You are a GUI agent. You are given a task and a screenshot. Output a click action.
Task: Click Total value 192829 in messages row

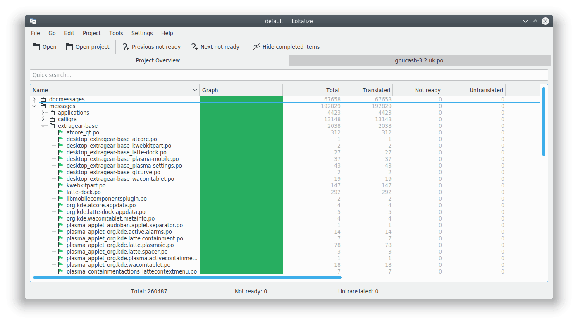click(x=330, y=106)
